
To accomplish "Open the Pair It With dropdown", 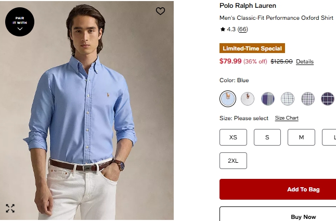I will (x=20, y=23).
